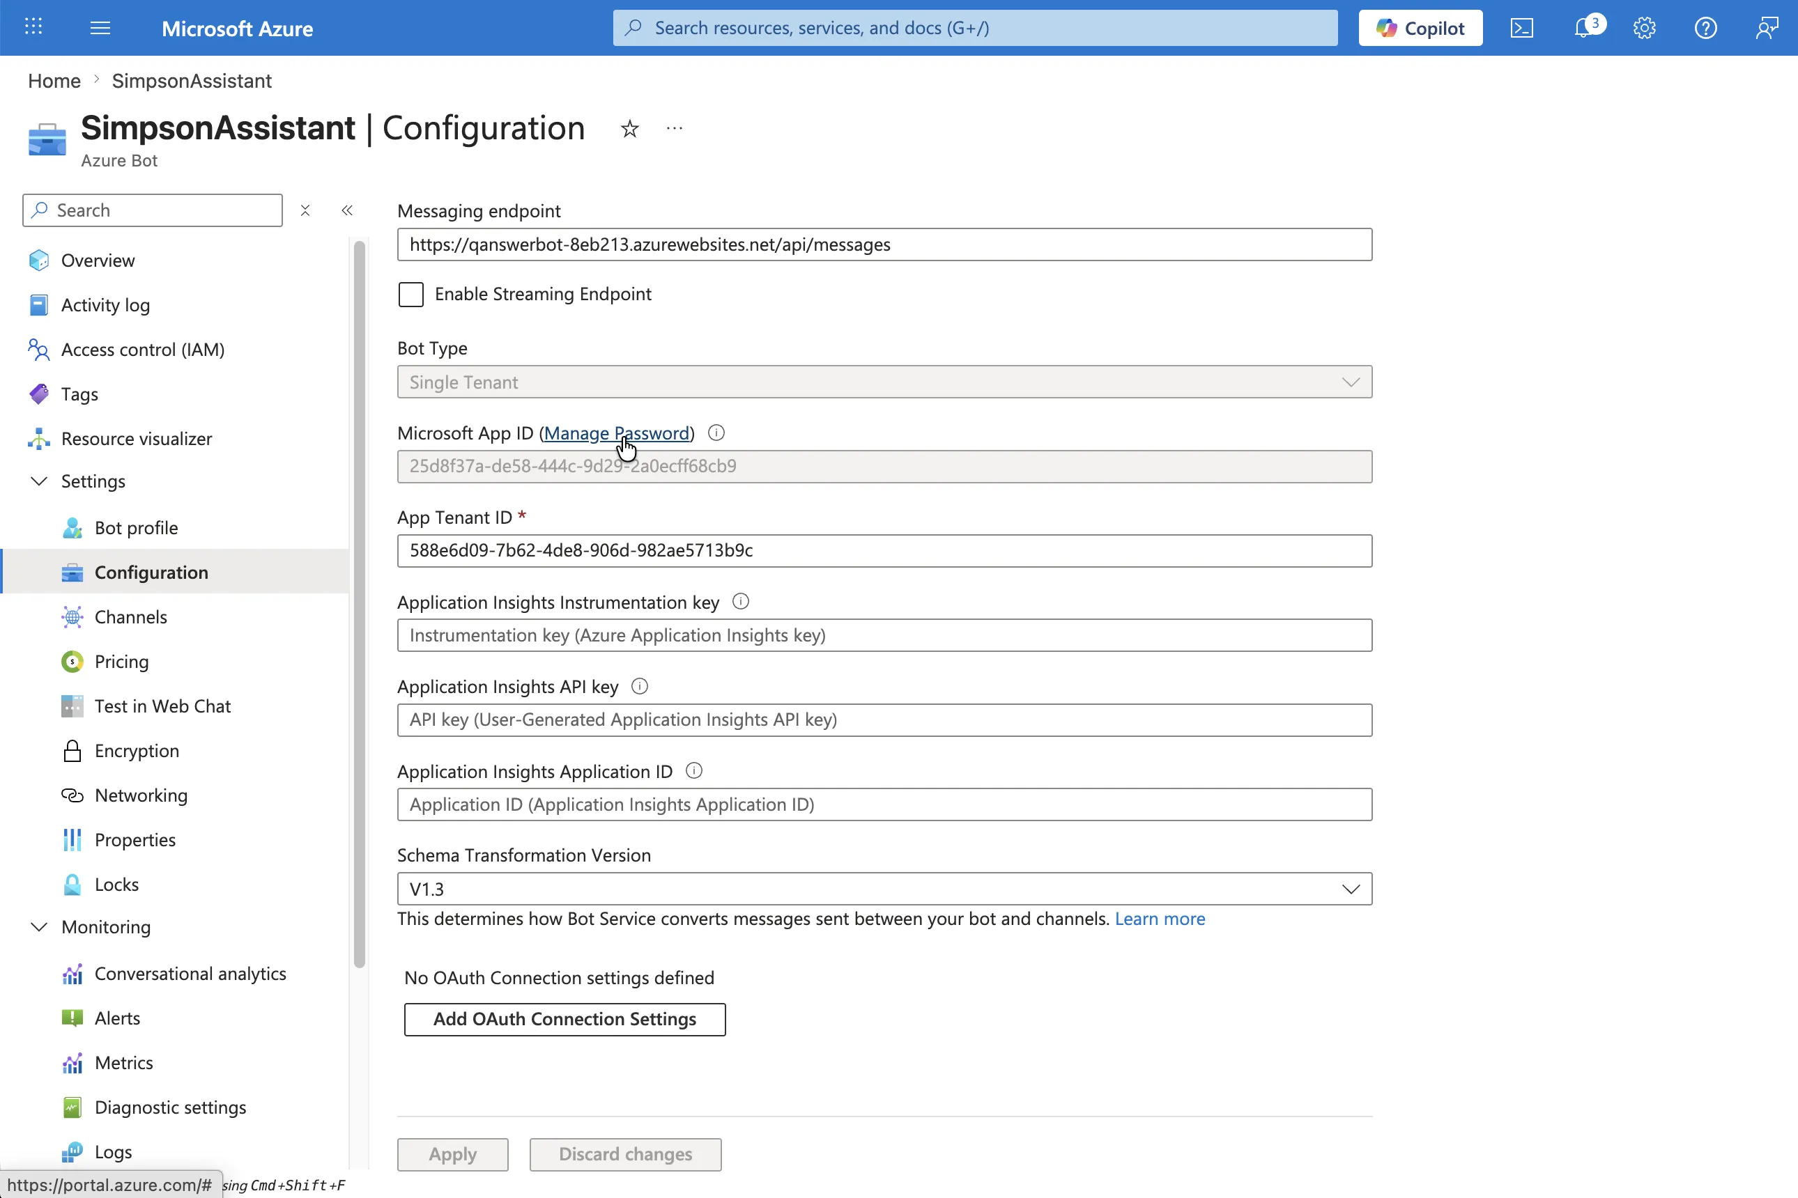Image resolution: width=1798 pixels, height=1198 pixels.
Task: Click the Application Insights API key info icon
Action: (639, 686)
